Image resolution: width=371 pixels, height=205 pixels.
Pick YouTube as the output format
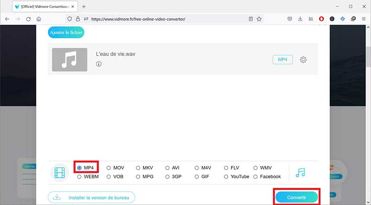click(226, 177)
